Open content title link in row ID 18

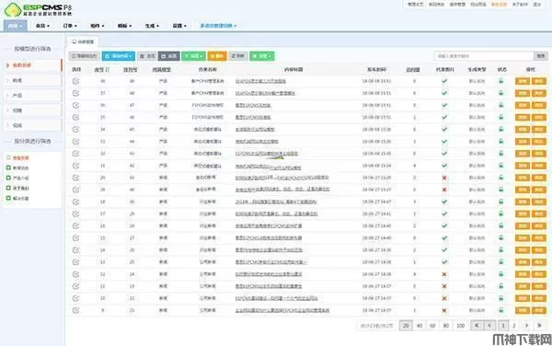tap(276, 202)
